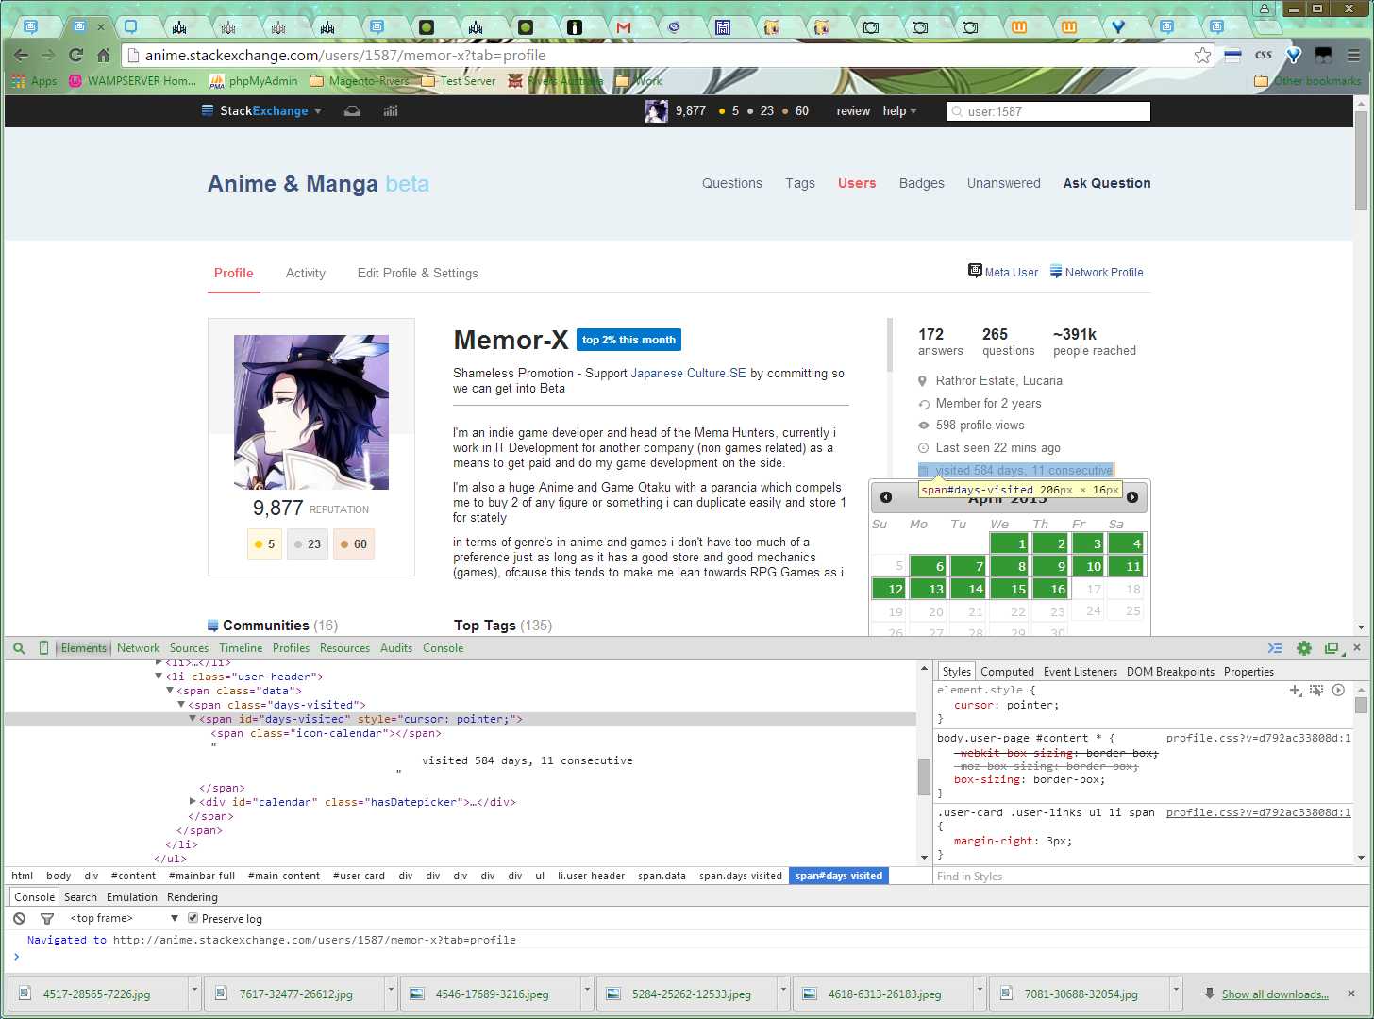Screen dimensions: 1374x1019
Task: Toggle element state selector icon in Styles
Action: tap(1316, 691)
